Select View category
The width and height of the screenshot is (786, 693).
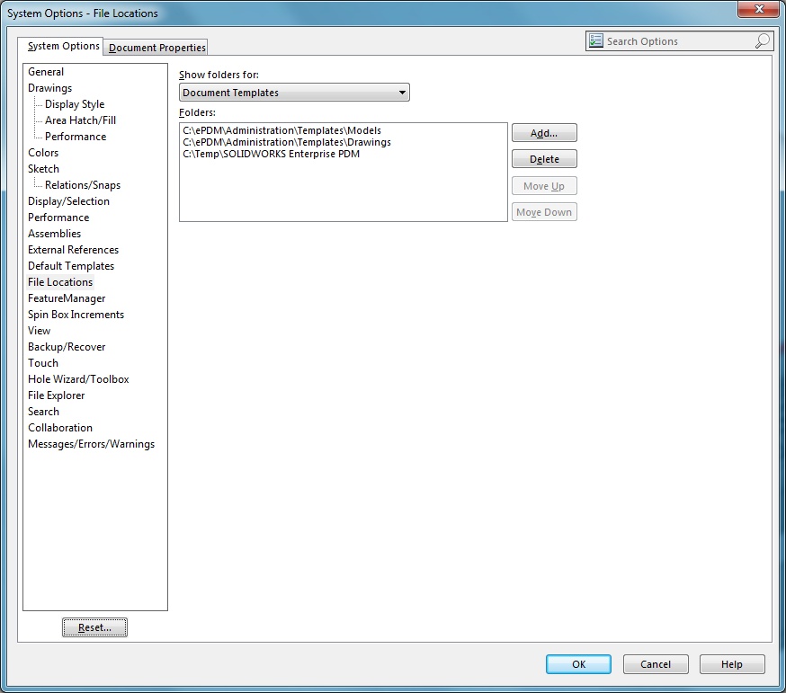pyautogui.click(x=39, y=331)
